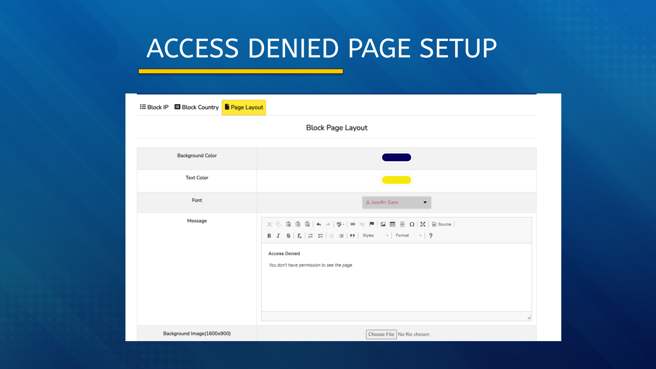Screen dimensions: 656x369
Task: Click the yellow Text Color swatch
Action: pos(396,180)
